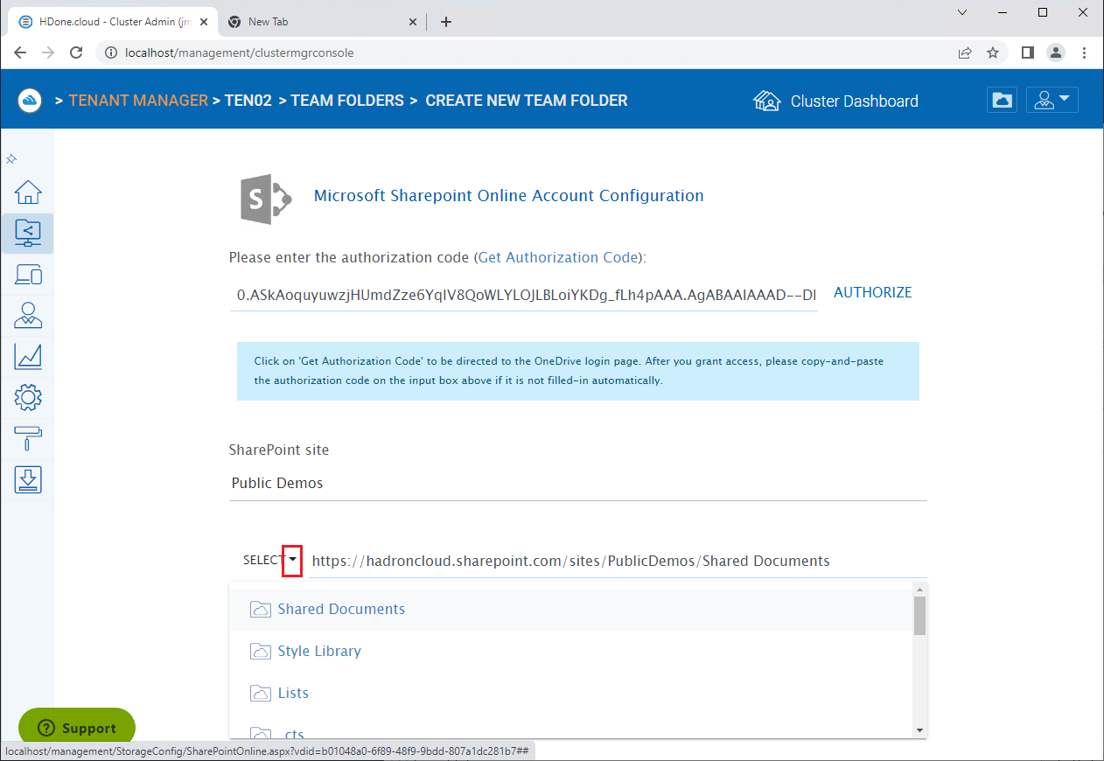
Task: Open the user account dropdown in header
Action: [1052, 101]
